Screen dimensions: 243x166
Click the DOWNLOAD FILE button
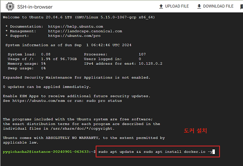point(215,6)
